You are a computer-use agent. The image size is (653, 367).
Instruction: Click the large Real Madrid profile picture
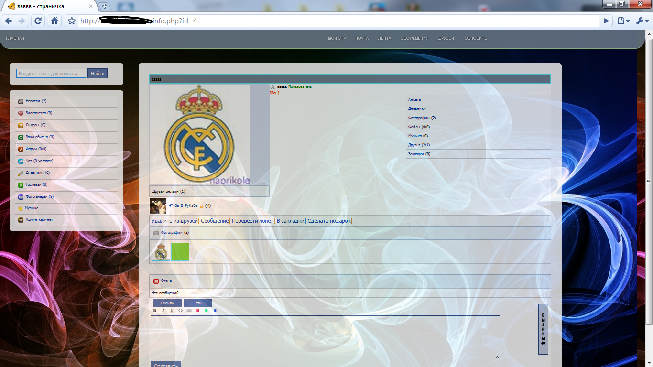pos(200,135)
